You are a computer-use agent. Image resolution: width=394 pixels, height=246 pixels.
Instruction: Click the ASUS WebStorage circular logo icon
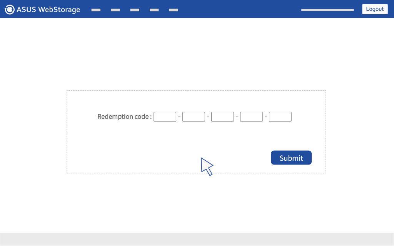[x=10, y=10]
